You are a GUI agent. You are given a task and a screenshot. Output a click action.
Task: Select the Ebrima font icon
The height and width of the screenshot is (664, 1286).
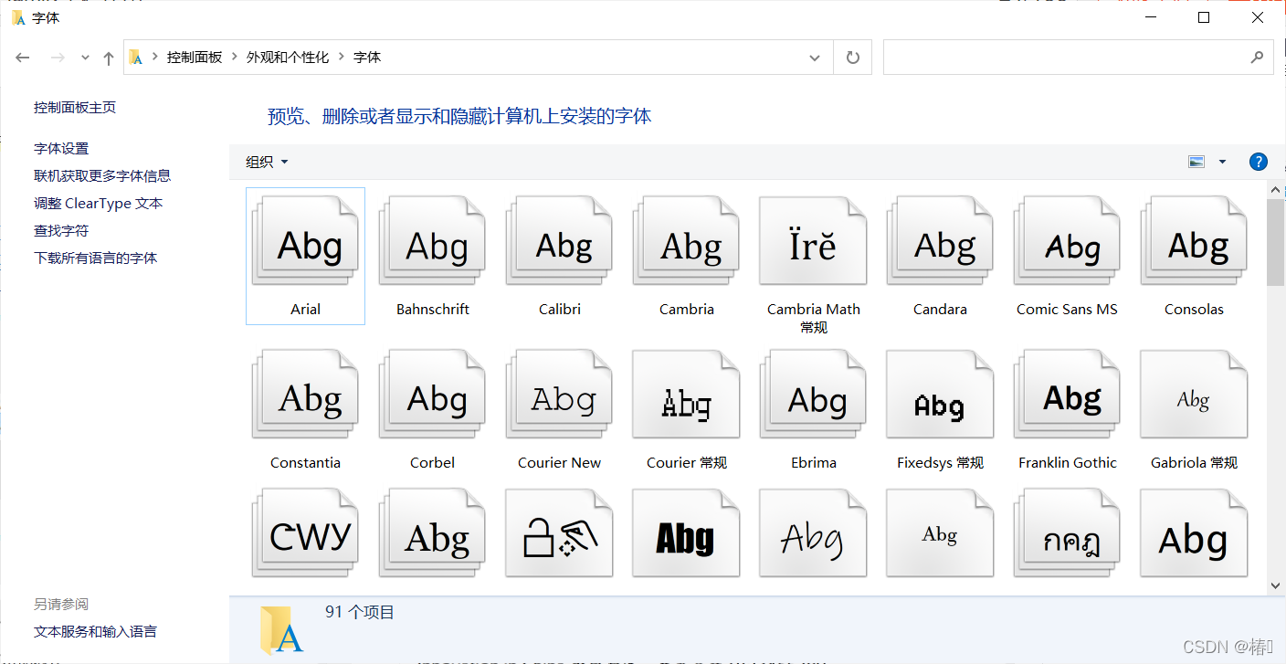[813, 394]
